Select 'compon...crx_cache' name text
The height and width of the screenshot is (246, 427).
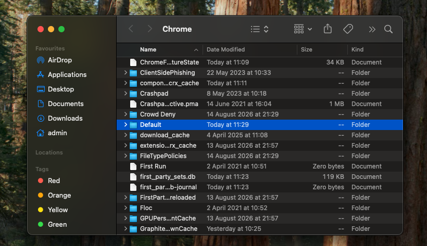click(x=169, y=83)
